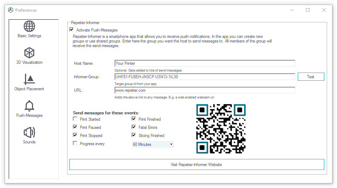337x188 pixels.
Task: Maximize the Preferences window
Action: [308, 10]
